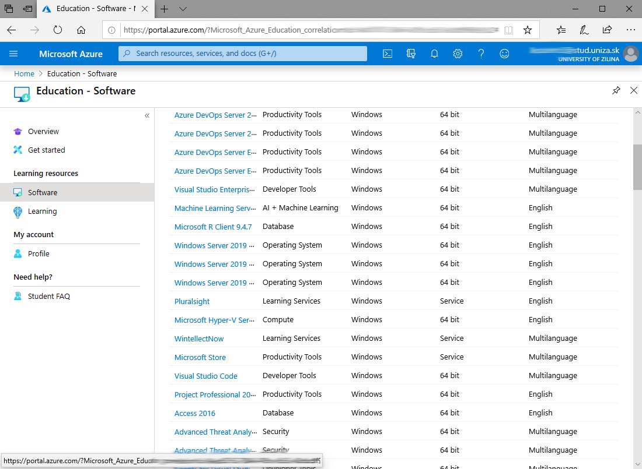
Task: Click "Developer Tools" in Visual Studio Code row
Action: (x=289, y=375)
